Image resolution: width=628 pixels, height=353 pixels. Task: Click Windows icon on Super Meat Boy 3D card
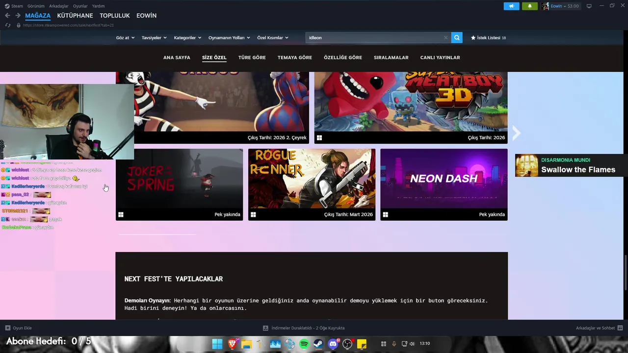(319, 138)
